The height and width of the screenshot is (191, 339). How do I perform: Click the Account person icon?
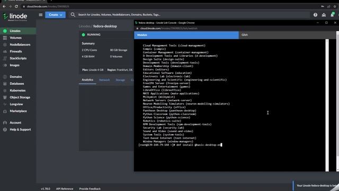pyautogui.click(x=5, y=123)
